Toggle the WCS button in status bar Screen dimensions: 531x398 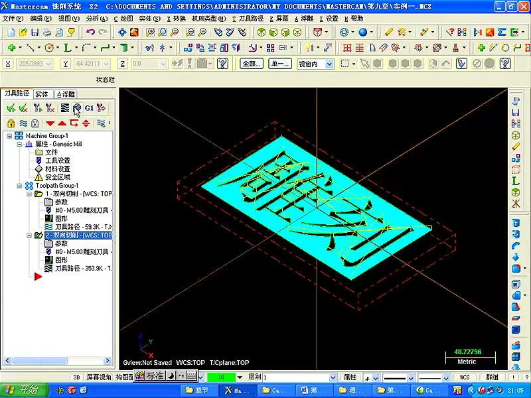tap(464, 377)
